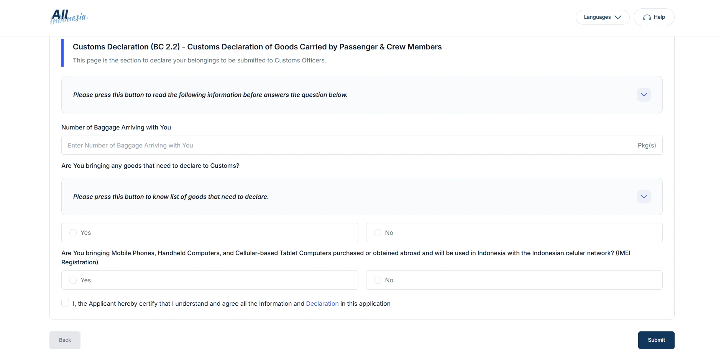Screen dimensions: 721x349
Task: Select No for goods to declare
Action: tap(378, 233)
